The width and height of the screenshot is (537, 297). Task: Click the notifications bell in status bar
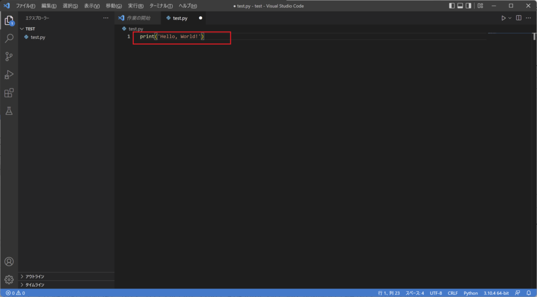tap(529, 293)
